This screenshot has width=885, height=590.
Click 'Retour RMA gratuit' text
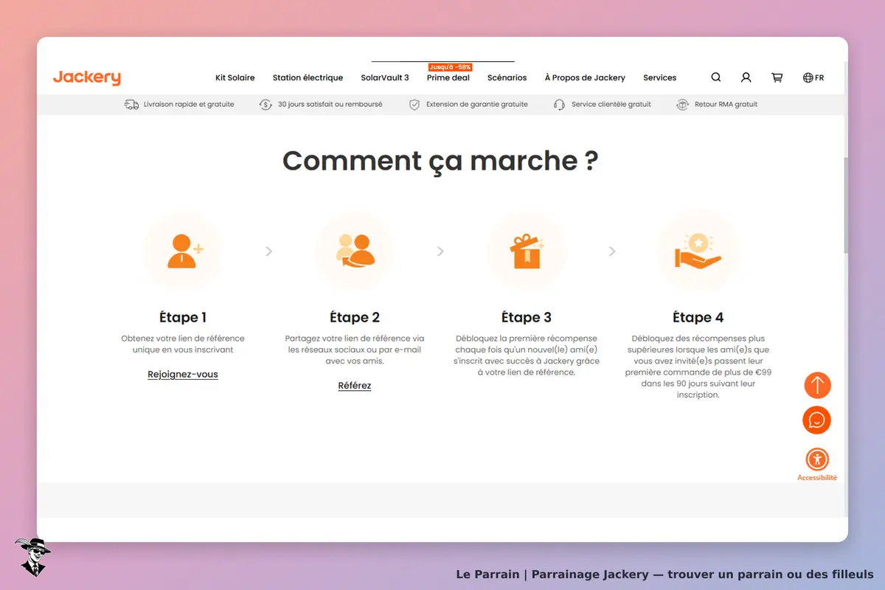pos(726,105)
